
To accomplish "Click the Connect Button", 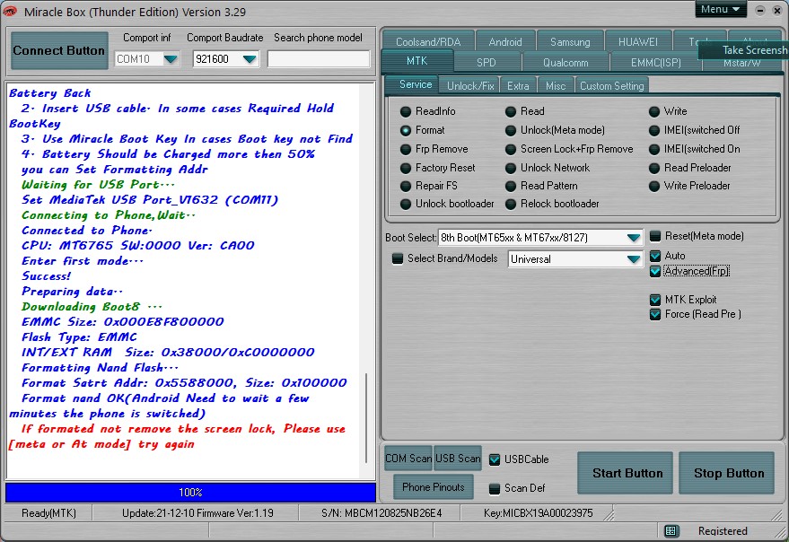I will pyautogui.click(x=59, y=50).
